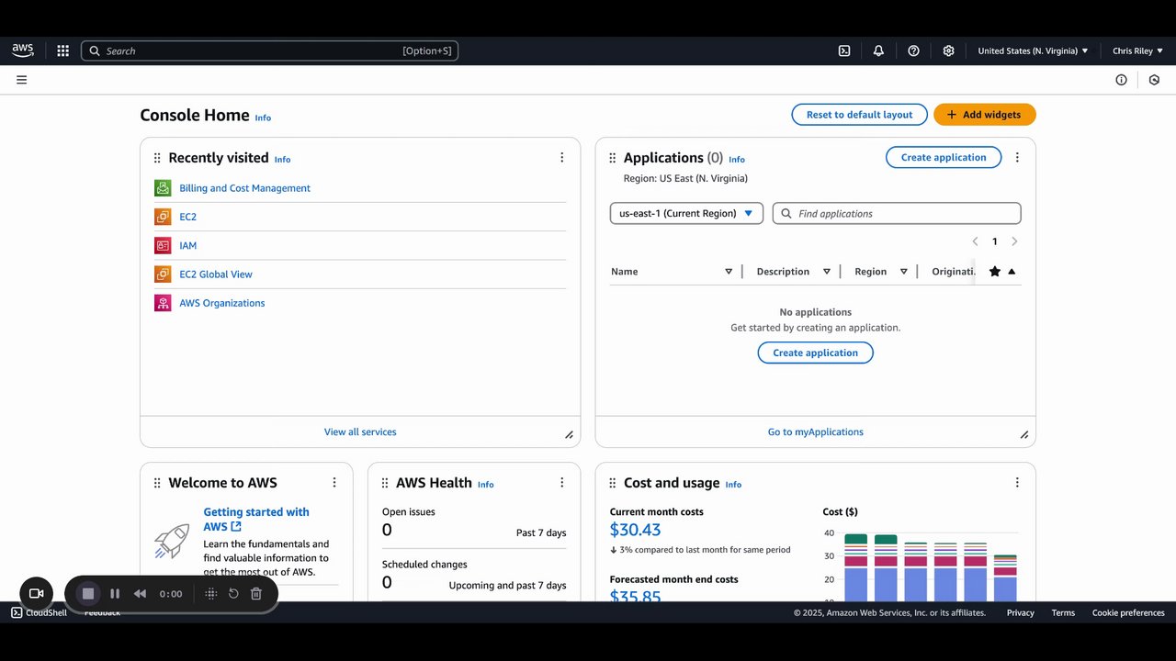Open the AWS Health widget options menu
The width and height of the screenshot is (1176, 661).
point(562,483)
